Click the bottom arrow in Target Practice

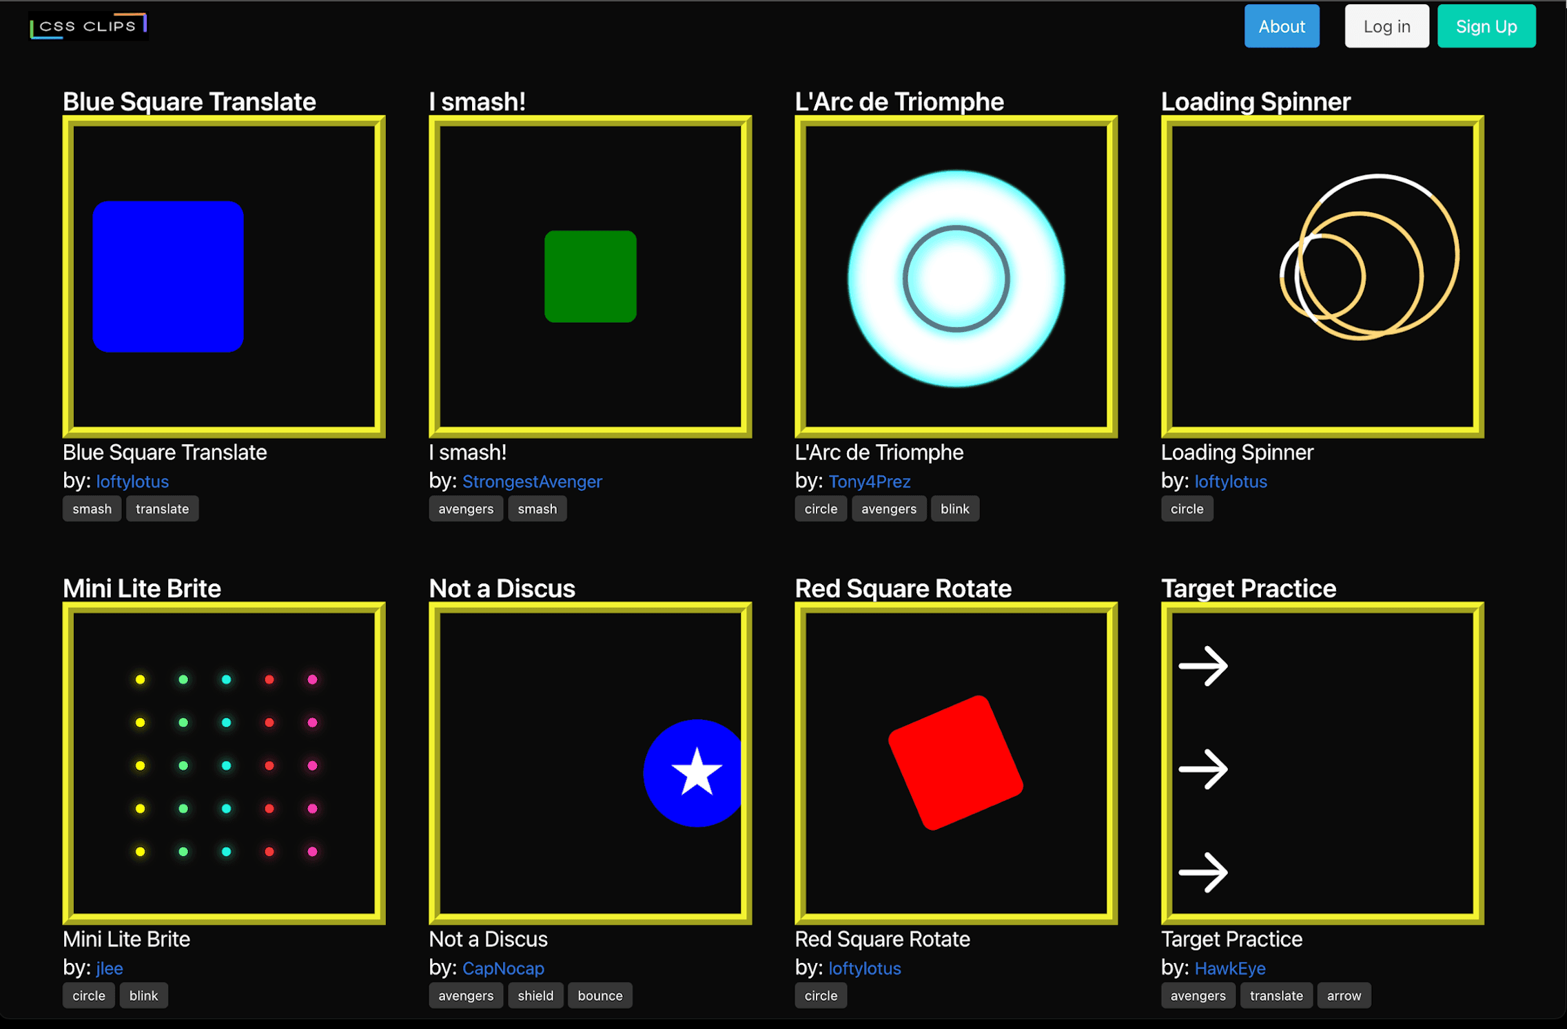[x=1203, y=872]
